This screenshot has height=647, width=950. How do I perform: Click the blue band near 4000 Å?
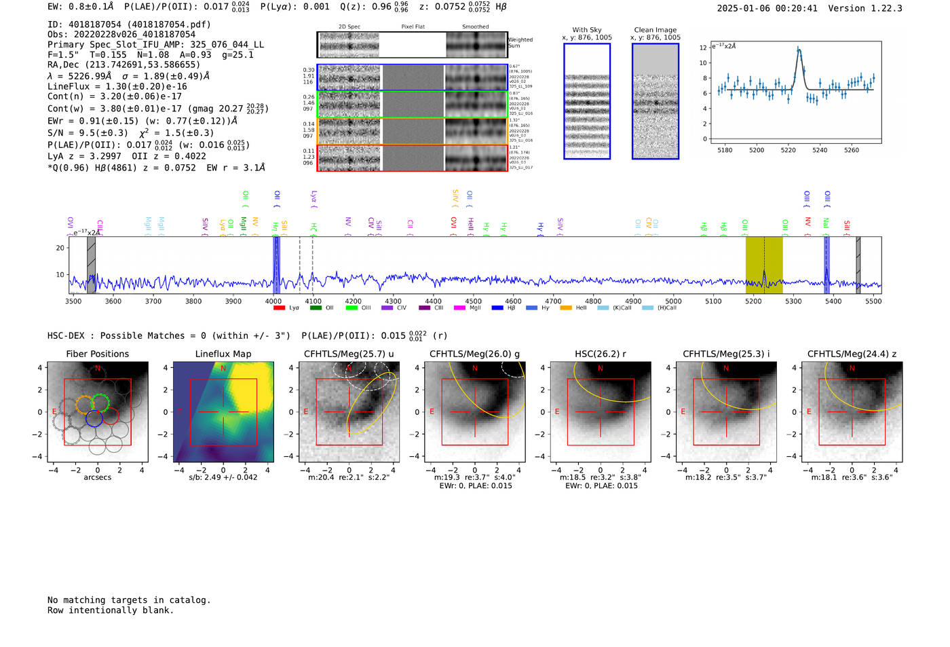pyautogui.click(x=276, y=265)
